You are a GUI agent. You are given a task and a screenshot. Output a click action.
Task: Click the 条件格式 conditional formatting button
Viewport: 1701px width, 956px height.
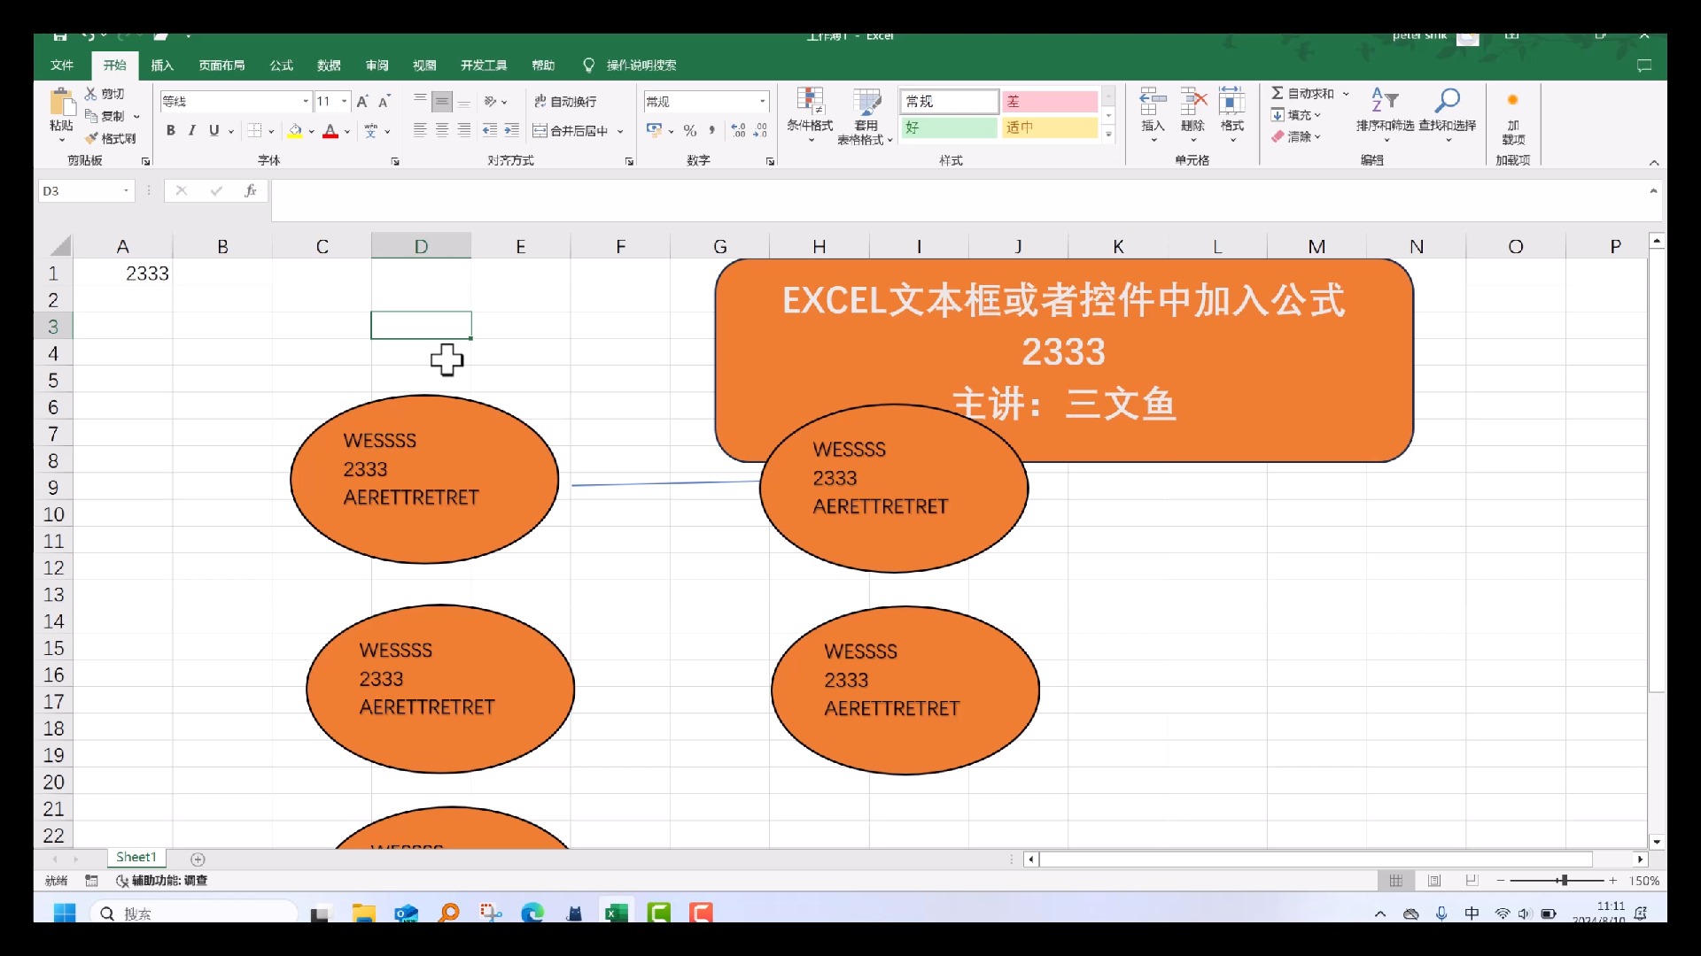click(808, 115)
